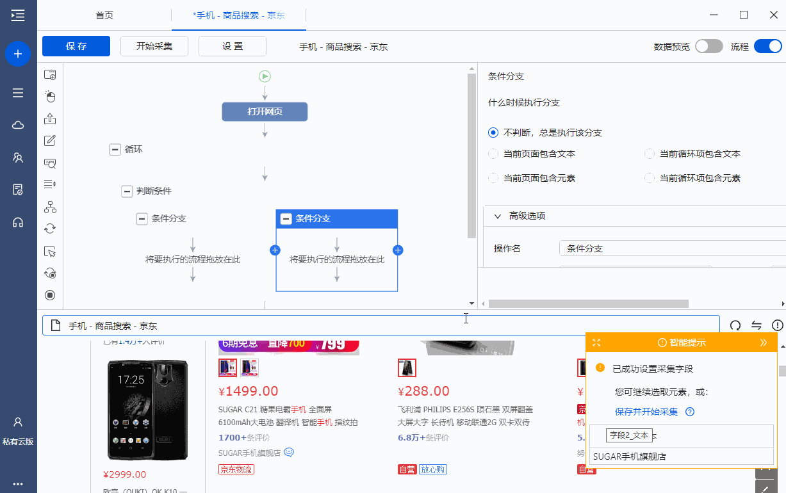The width and height of the screenshot is (786, 493).
Task: Click the blue 保存 button
Action: coord(76,46)
